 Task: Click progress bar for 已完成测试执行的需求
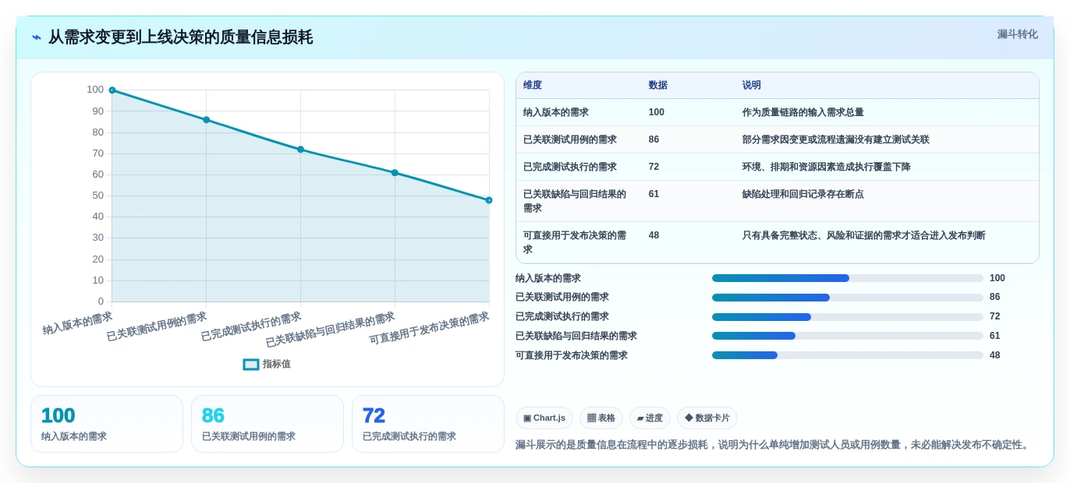click(x=848, y=317)
